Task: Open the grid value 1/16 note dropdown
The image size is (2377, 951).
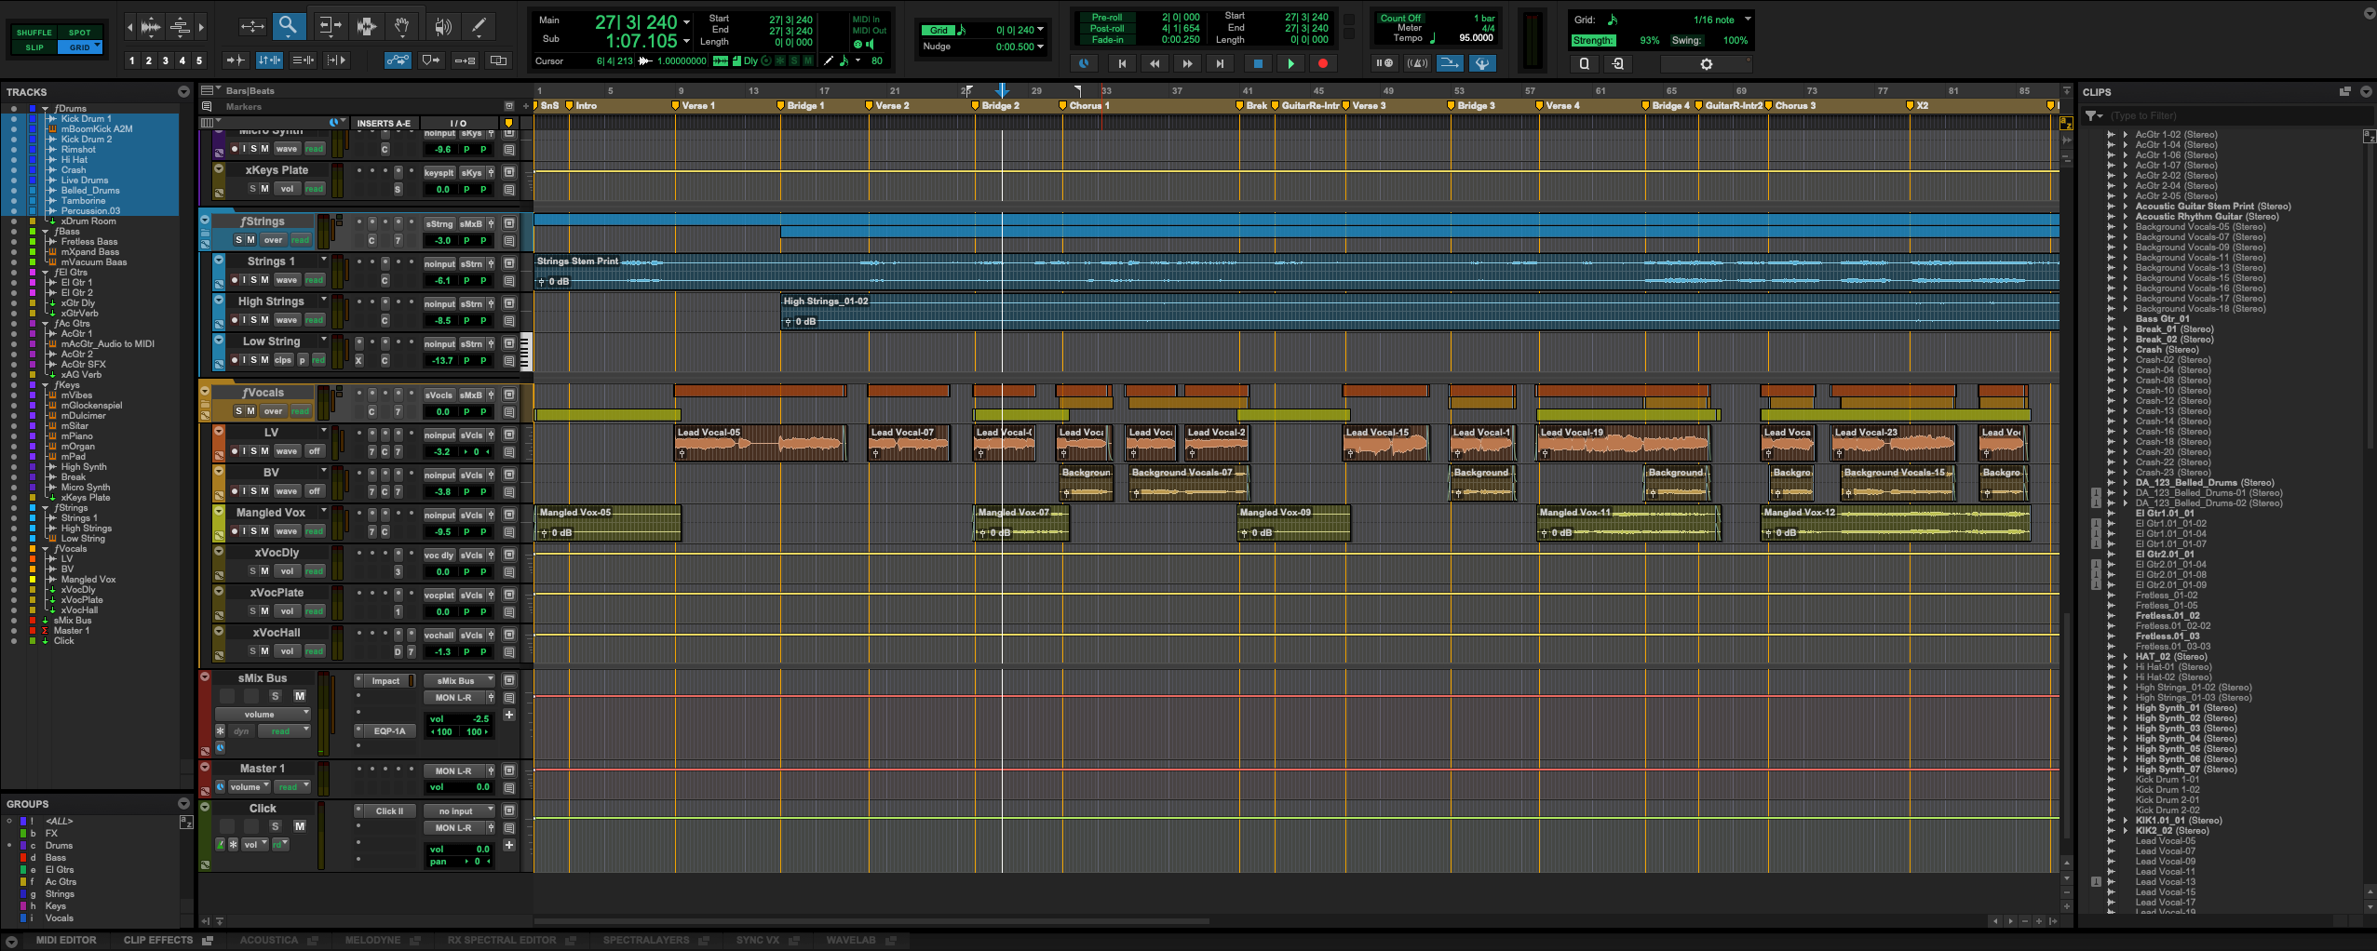Action: pos(1748,19)
